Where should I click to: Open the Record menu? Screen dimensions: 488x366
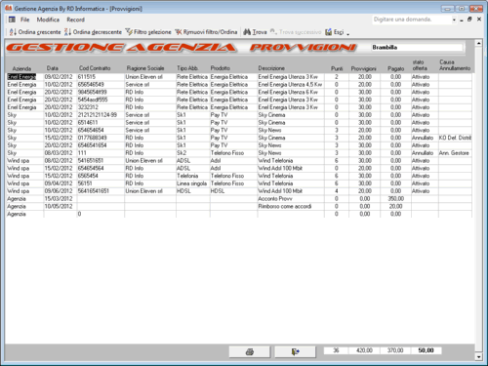coord(75,20)
